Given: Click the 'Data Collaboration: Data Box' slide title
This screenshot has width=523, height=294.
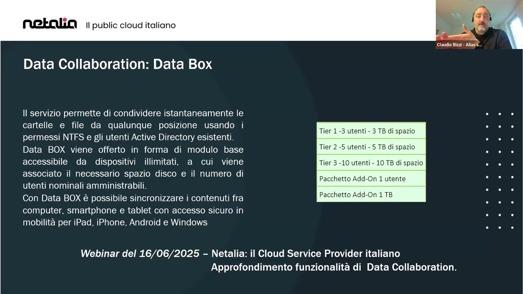Looking at the screenshot, I should (x=118, y=64).
